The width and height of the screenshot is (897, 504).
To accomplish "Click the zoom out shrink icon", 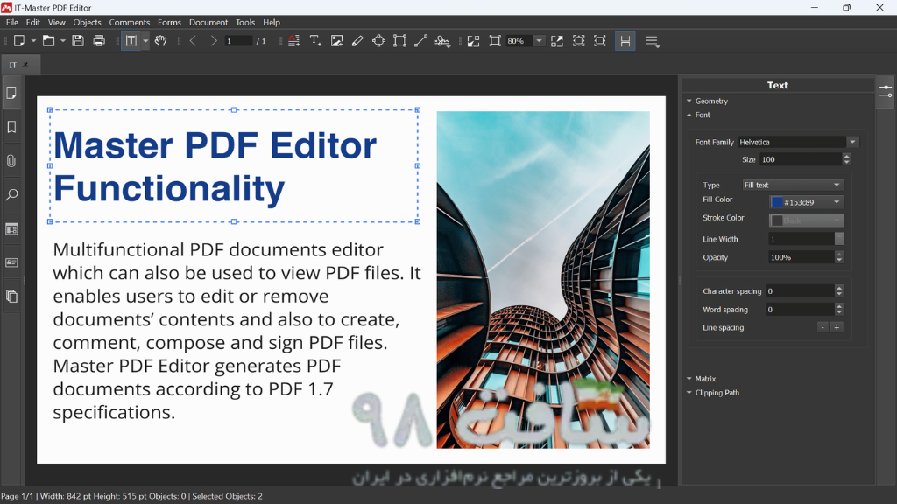I will [x=473, y=41].
